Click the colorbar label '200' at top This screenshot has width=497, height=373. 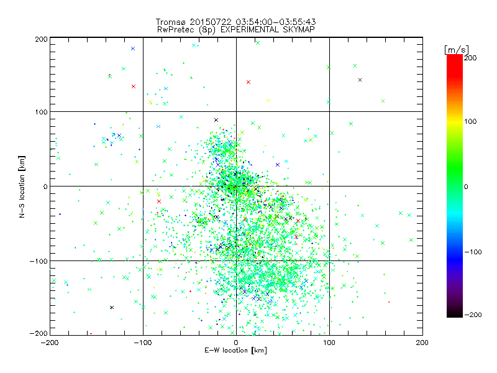pos(470,58)
